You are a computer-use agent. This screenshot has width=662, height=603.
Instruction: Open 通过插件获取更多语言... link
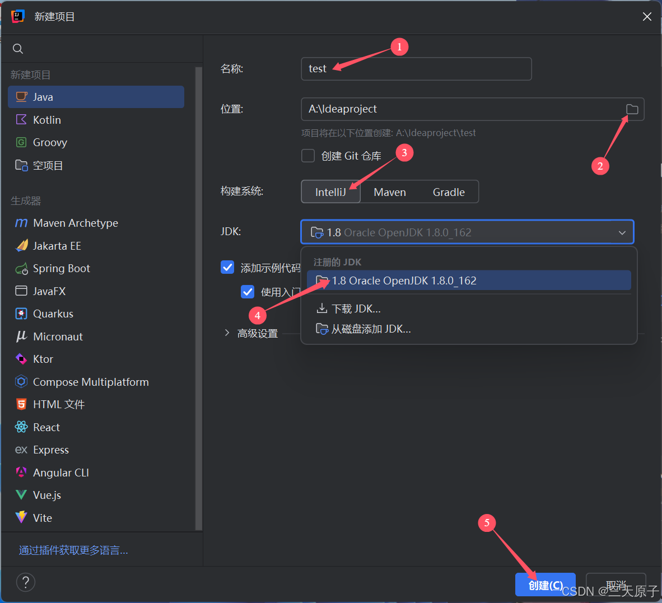73,550
